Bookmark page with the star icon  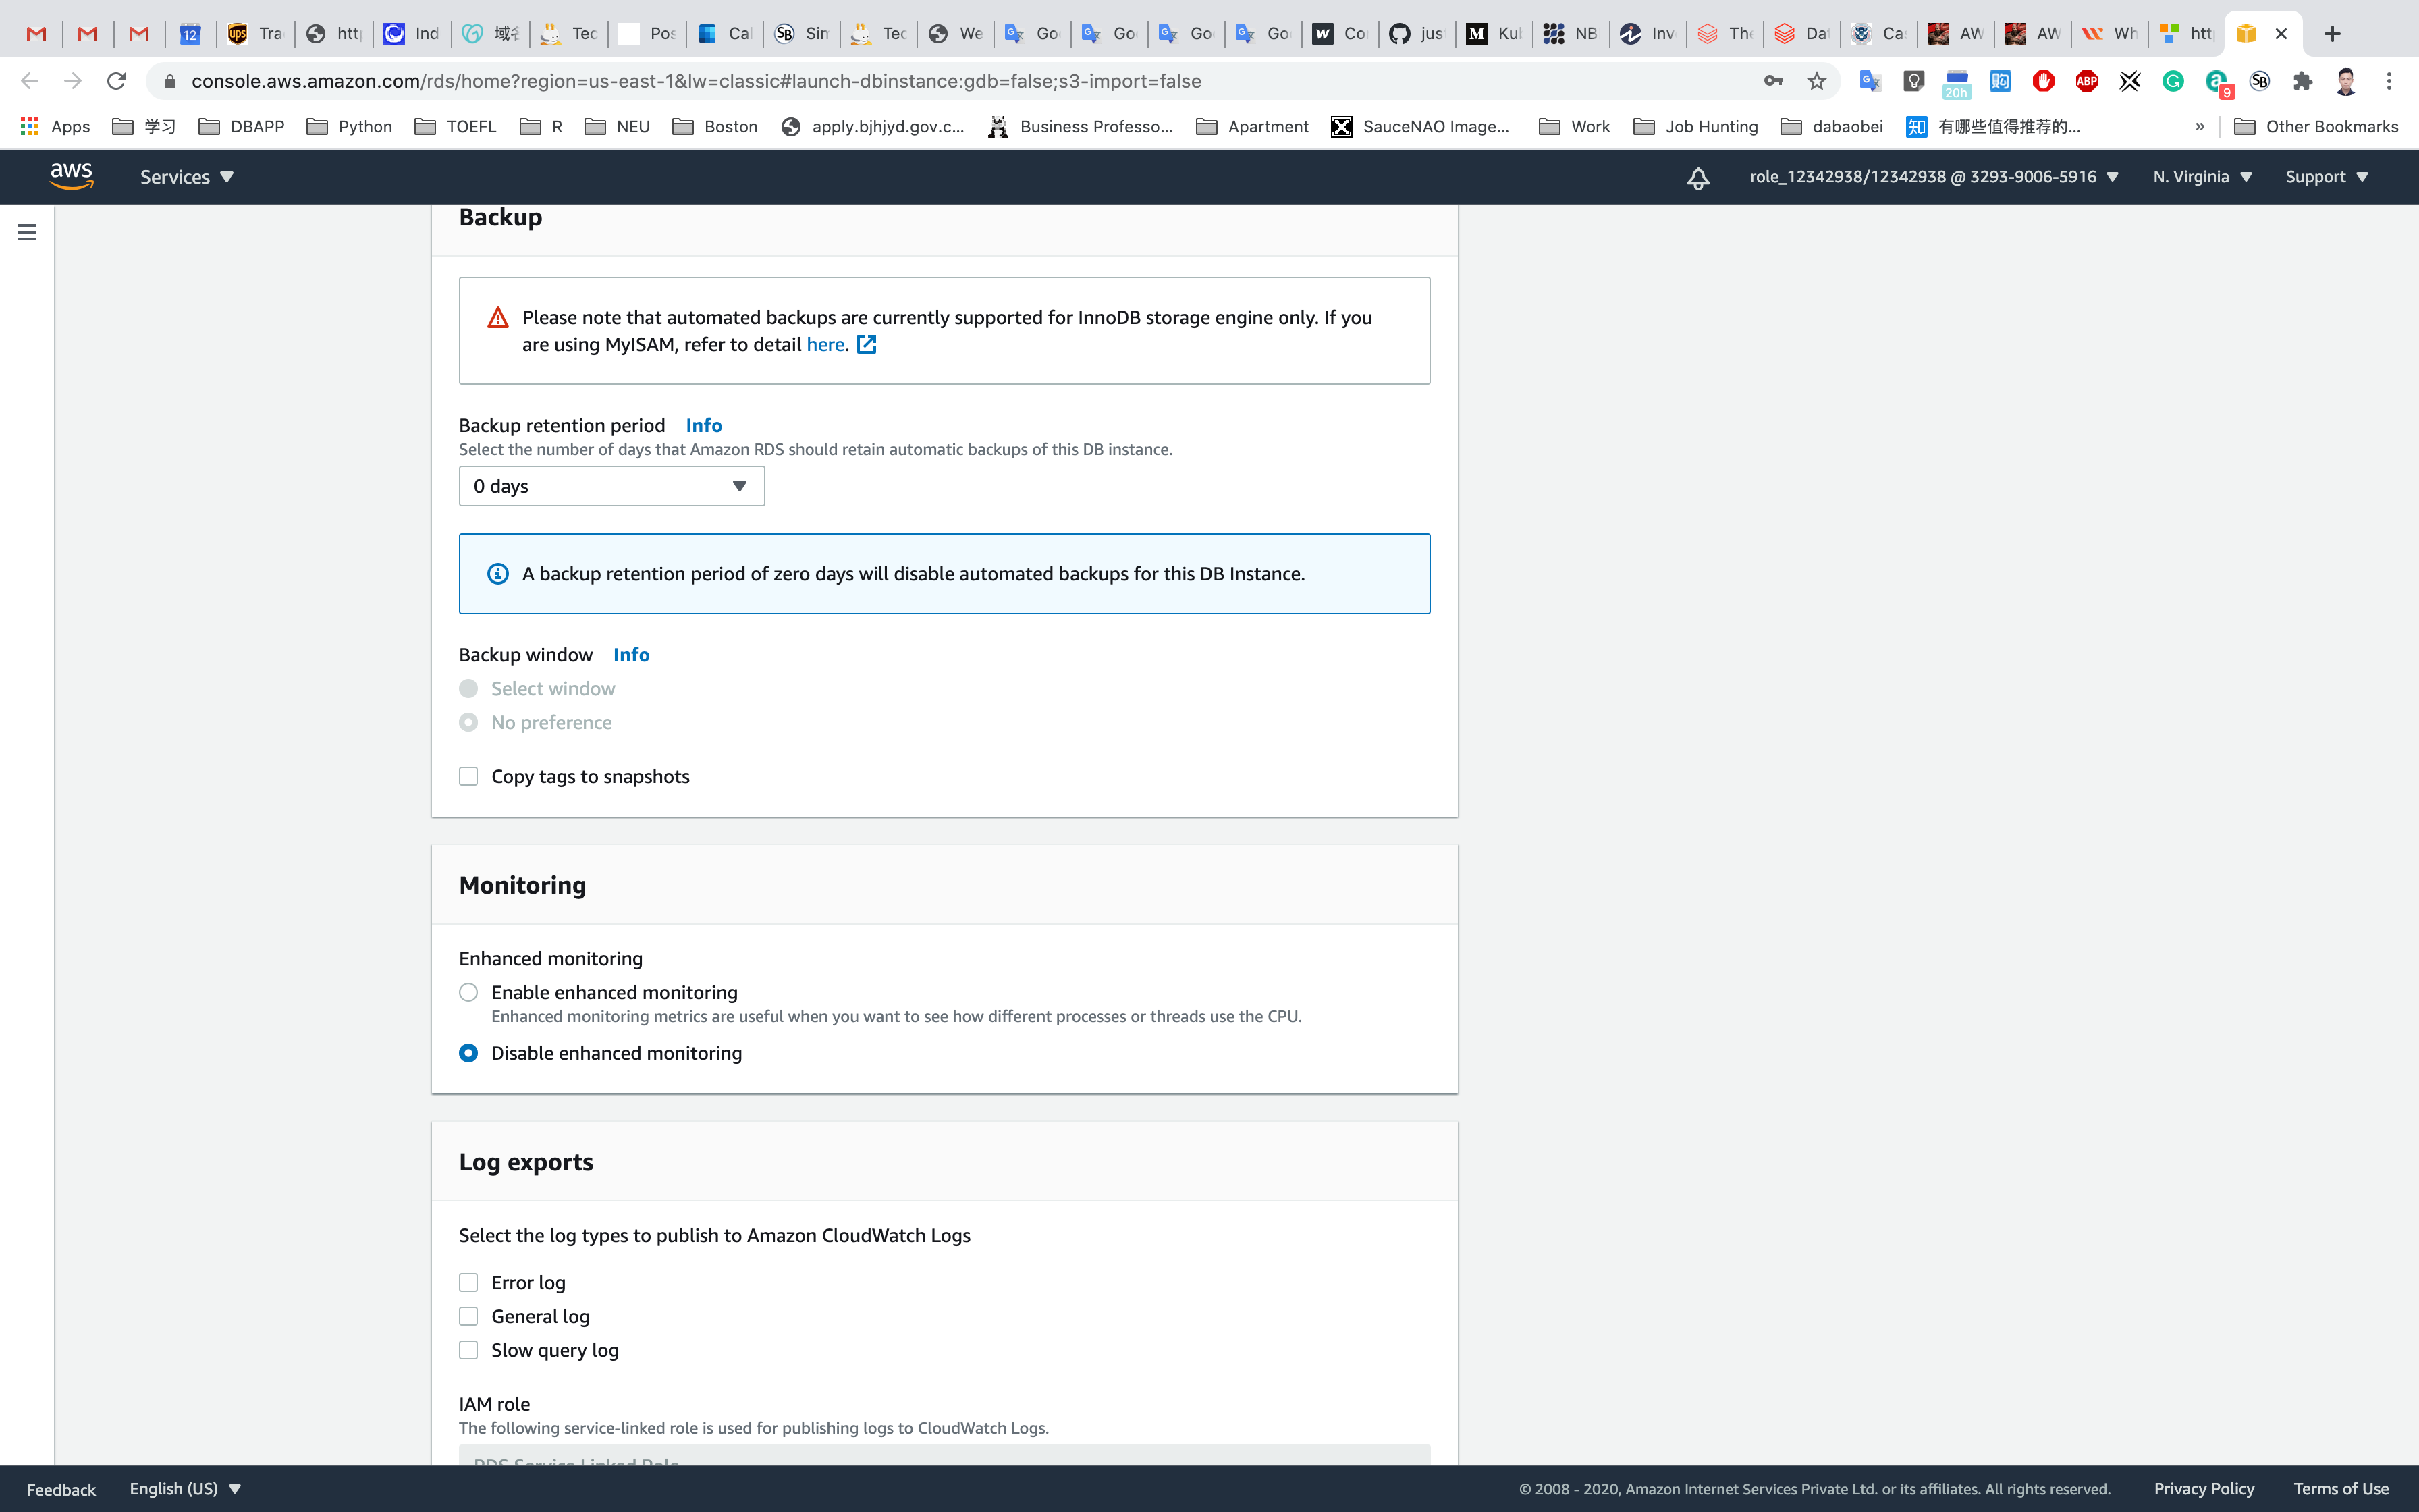pos(1816,81)
